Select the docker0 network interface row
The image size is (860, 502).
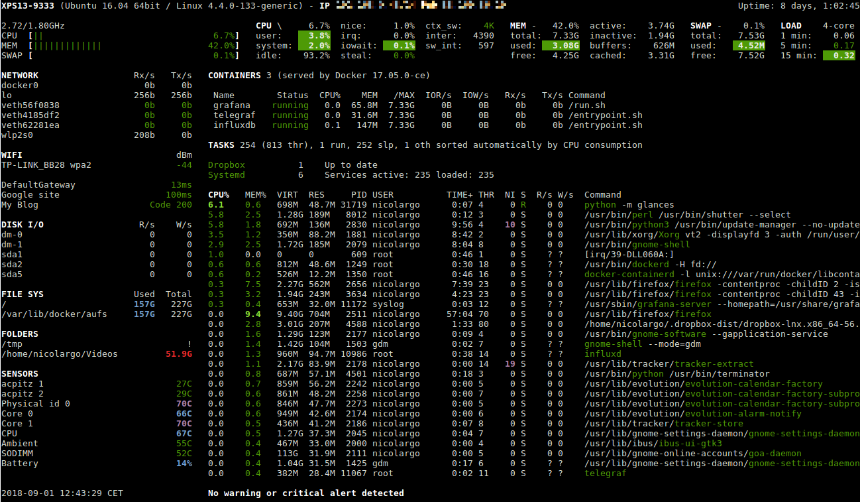coord(97,86)
